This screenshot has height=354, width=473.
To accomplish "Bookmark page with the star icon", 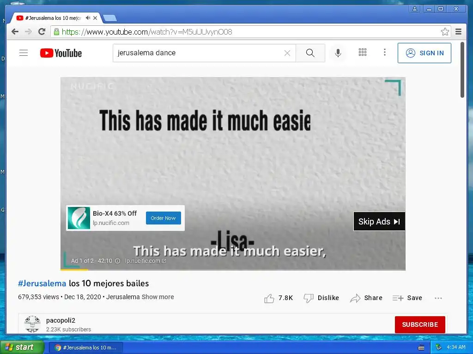I will pos(445,32).
